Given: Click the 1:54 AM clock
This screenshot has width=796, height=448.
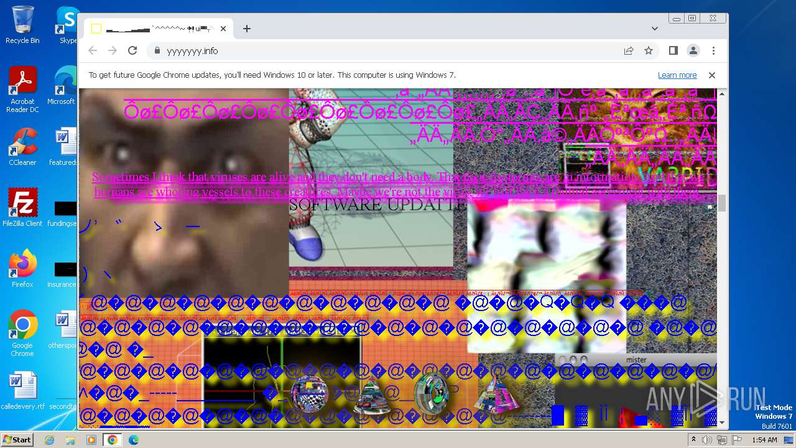Looking at the screenshot, I should (x=764, y=440).
